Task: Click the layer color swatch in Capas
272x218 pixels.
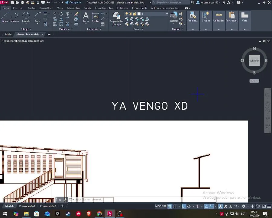Action: tap(139, 14)
